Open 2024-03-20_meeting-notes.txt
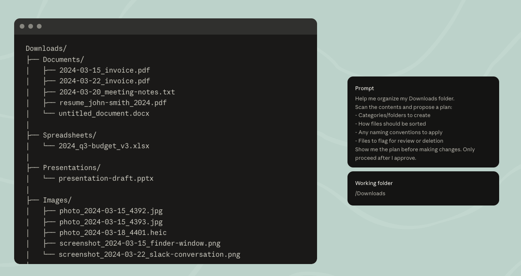 click(x=117, y=92)
